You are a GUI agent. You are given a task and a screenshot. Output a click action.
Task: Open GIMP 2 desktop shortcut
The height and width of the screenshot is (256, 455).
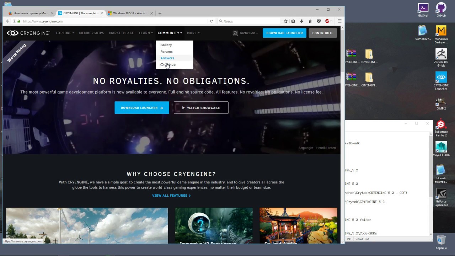pos(441,103)
